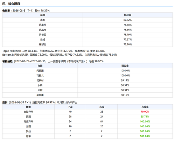The image size is (175, 141).
Task: Select 同德围 in the 装备抽检 table
Action: coord(40,71)
